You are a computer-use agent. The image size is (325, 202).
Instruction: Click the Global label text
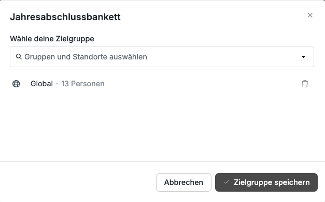41,84
